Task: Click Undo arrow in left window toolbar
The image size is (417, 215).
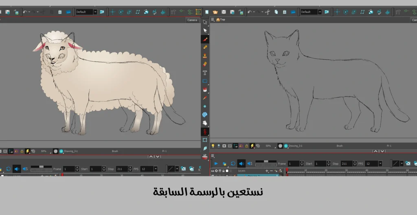Action: [25, 12]
